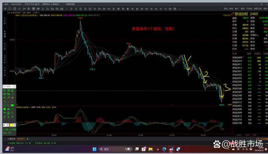
Task: Open File Explorer from the taskbar
Action: (150, 149)
